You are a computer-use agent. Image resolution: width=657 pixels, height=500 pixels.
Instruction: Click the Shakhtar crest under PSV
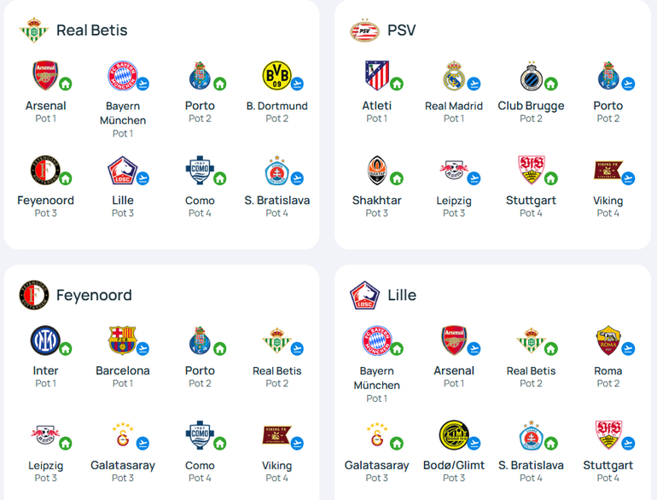(x=376, y=170)
